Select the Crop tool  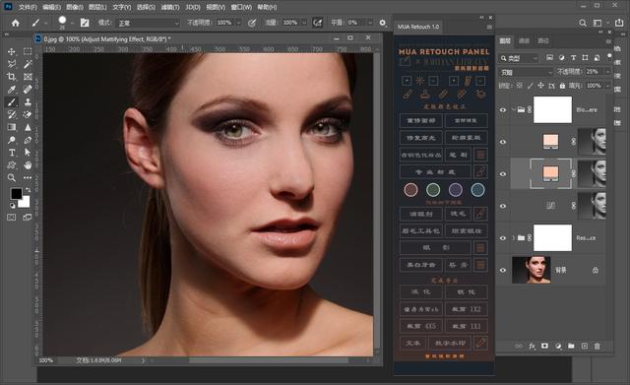[12, 77]
